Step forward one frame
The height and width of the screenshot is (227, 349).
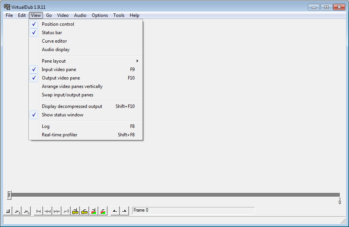coord(57,211)
